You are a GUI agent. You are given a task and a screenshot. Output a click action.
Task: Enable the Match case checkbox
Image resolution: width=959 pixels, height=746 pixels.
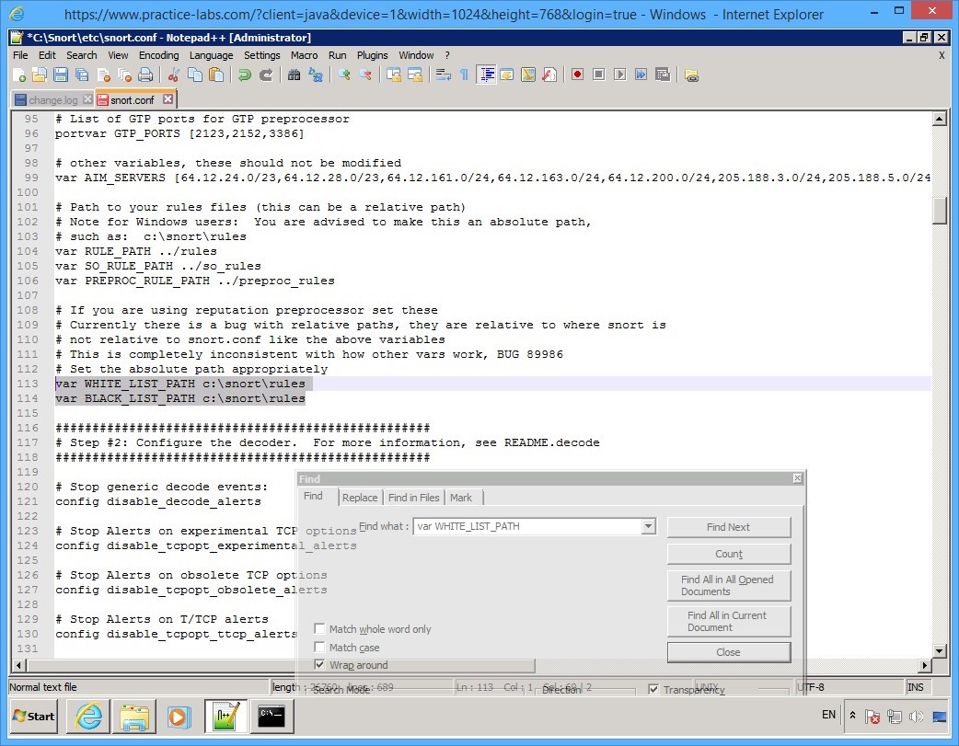tap(319, 647)
